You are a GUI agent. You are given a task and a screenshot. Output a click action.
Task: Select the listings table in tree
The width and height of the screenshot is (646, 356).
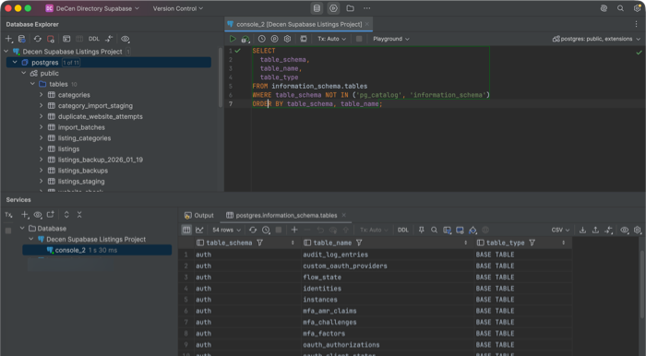pyautogui.click(x=68, y=149)
